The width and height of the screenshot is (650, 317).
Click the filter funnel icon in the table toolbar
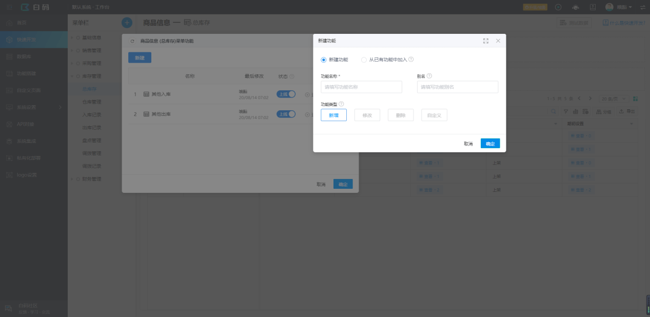566,111
